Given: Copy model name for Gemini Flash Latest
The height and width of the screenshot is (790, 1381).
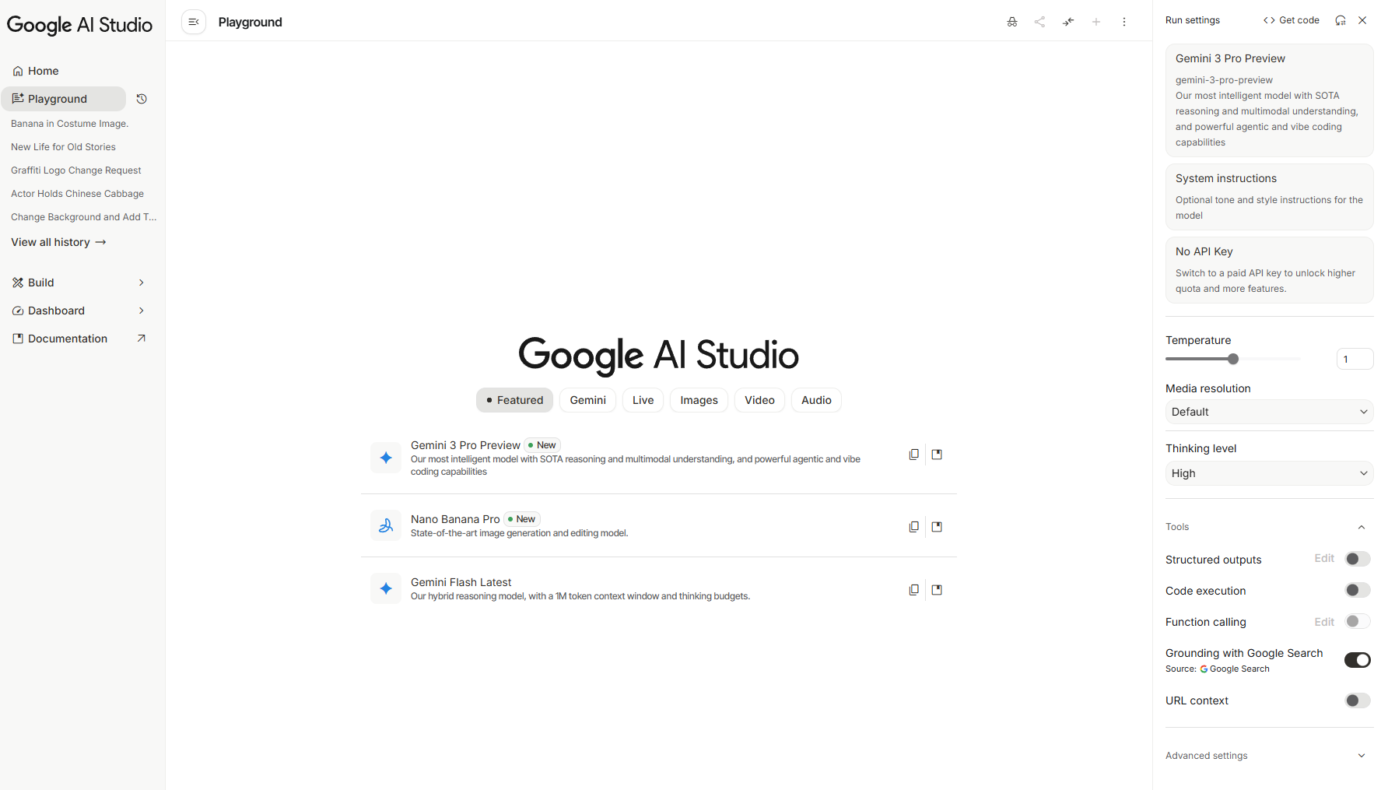Looking at the screenshot, I should (x=914, y=590).
